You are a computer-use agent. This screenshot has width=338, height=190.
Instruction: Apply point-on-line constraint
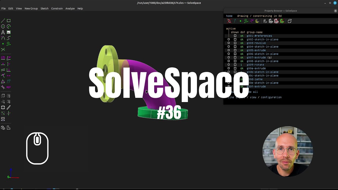click(3, 75)
